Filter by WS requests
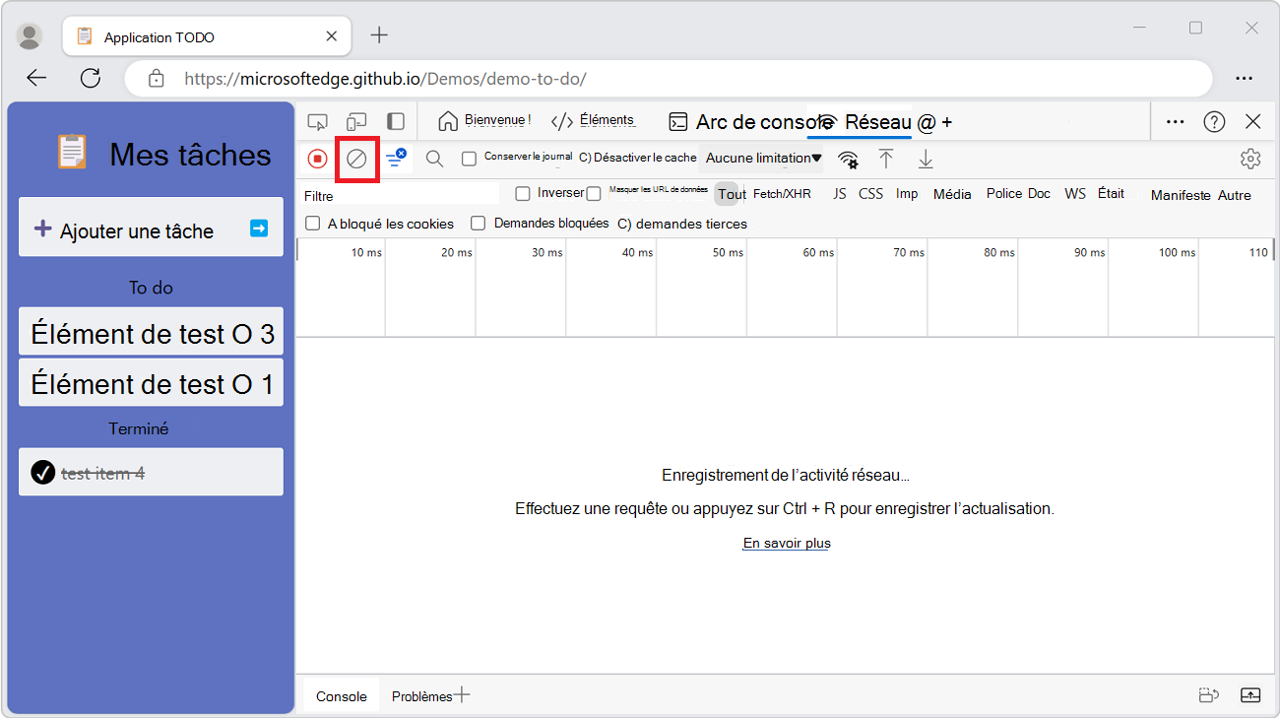The height and width of the screenshot is (718, 1280). coord(1075,194)
